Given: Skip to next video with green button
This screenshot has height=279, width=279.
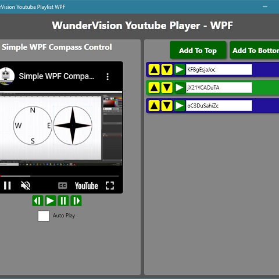Looking at the screenshot, I should [76, 201].
